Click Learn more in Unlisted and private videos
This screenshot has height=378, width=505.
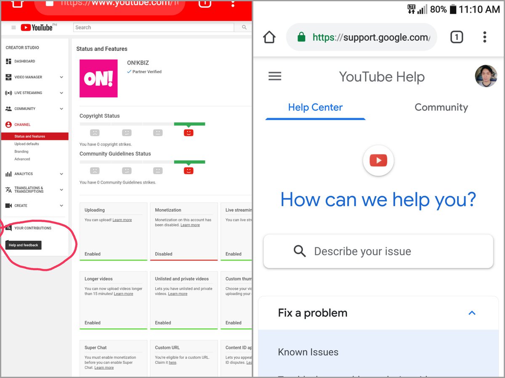click(x=178, y=294)
